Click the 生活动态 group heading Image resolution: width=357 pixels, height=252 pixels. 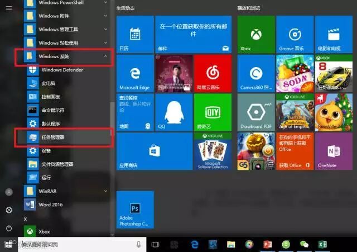126,8
